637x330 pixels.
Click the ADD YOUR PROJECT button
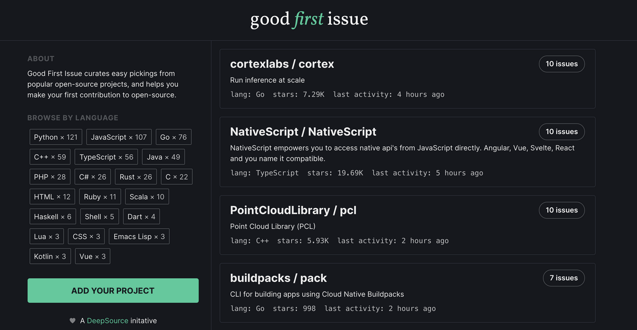pos(113,291)
